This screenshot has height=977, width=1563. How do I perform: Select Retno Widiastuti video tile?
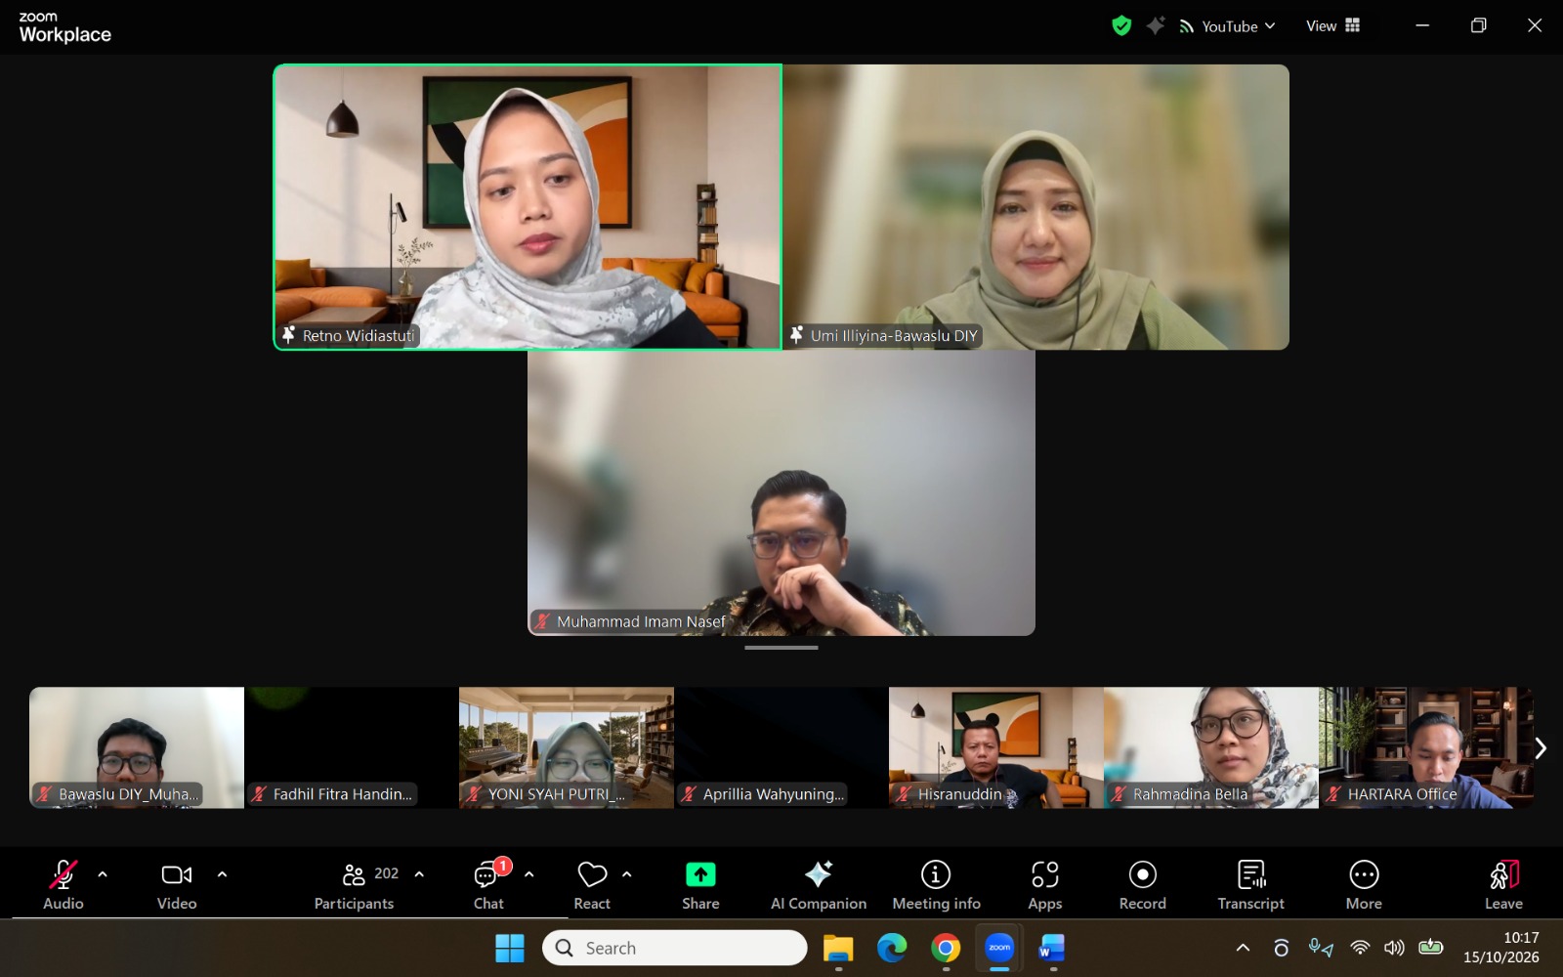coord(528,207)
